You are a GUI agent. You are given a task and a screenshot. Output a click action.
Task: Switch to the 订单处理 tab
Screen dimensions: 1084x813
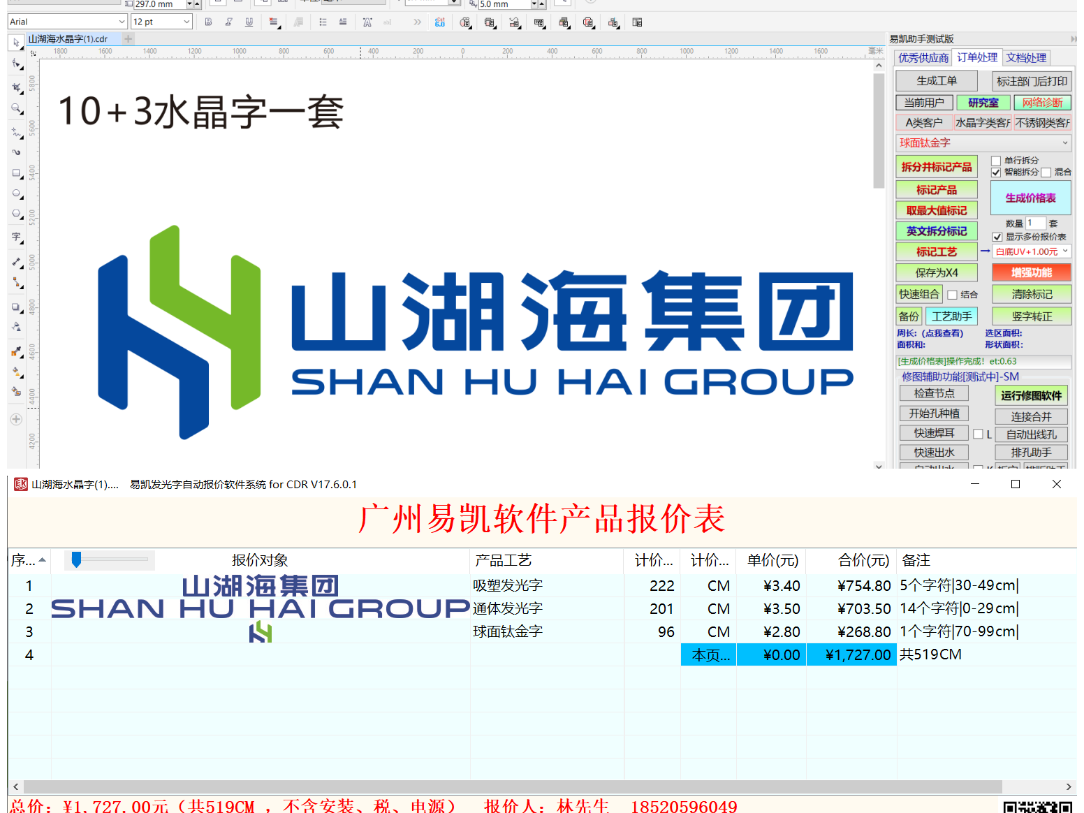977,57
